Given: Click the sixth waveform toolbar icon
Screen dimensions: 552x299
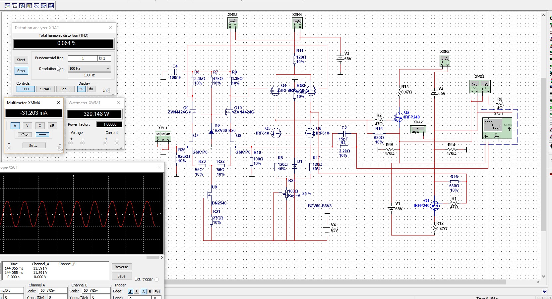Looking at the screenshot, I should (x=44, y=6).
